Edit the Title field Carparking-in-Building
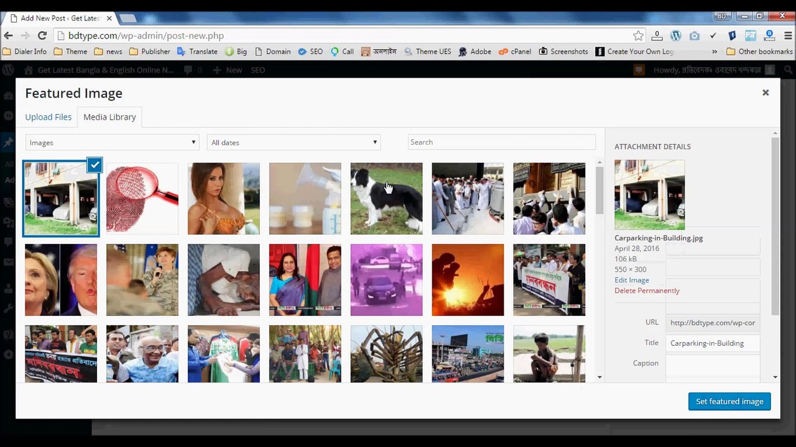Screen dimensions: 796x447 pos(713,343)
